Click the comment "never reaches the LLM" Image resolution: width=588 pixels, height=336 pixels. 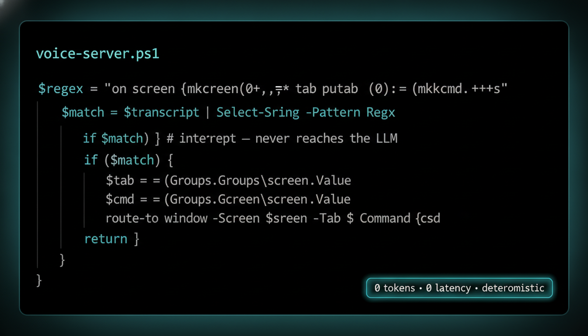(x=326, y=139)
